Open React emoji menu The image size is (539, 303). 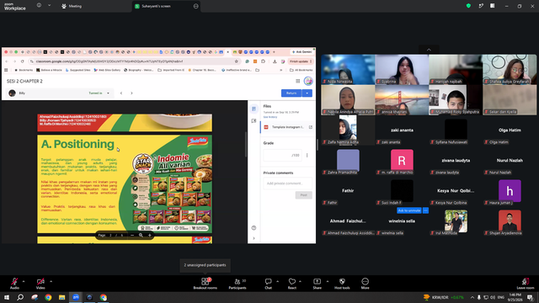tap(292, 284)
